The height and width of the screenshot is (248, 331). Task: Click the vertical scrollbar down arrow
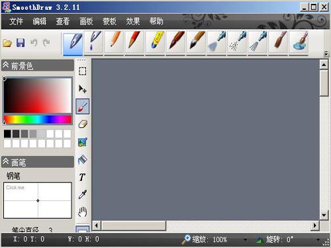click(x=324, y=215)
